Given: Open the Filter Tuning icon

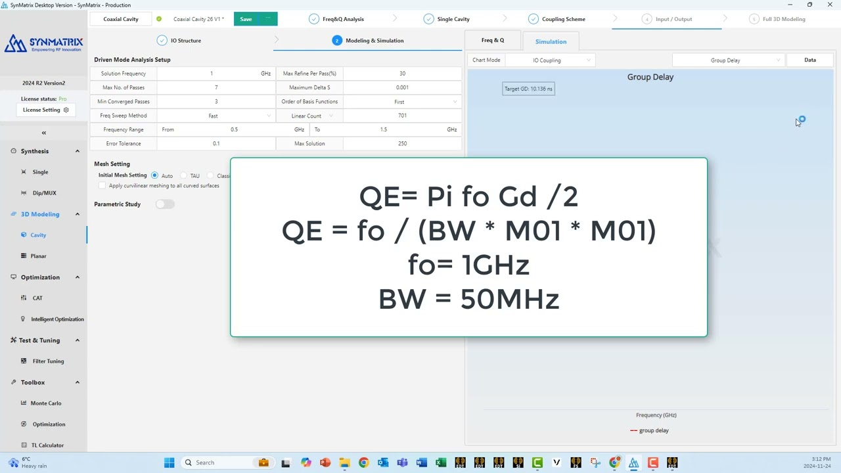Looking at the screenshot, I should click(x=24, y=361).
